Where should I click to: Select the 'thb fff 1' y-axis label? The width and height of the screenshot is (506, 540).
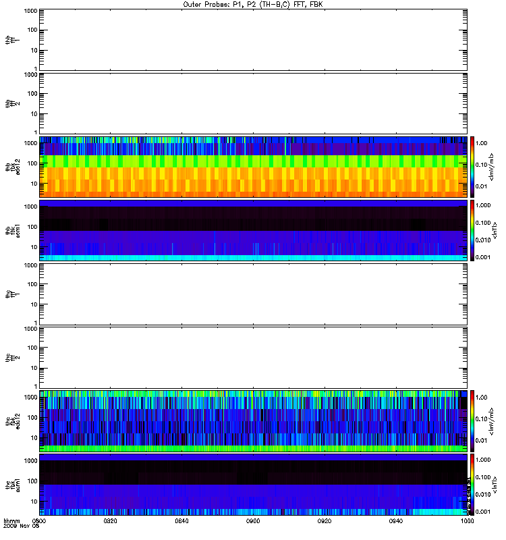pyautogui.click(x=12, y=40)
